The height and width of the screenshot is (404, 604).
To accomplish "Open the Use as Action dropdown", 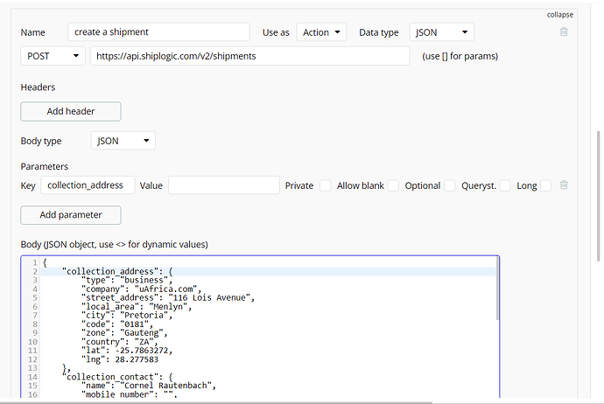I will click(321, 32).
